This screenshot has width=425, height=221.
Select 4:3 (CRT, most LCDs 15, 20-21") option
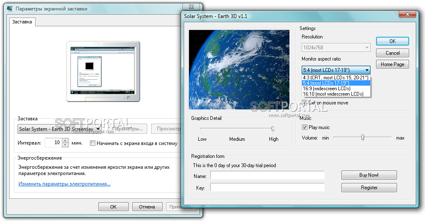(x=336, y=77)
